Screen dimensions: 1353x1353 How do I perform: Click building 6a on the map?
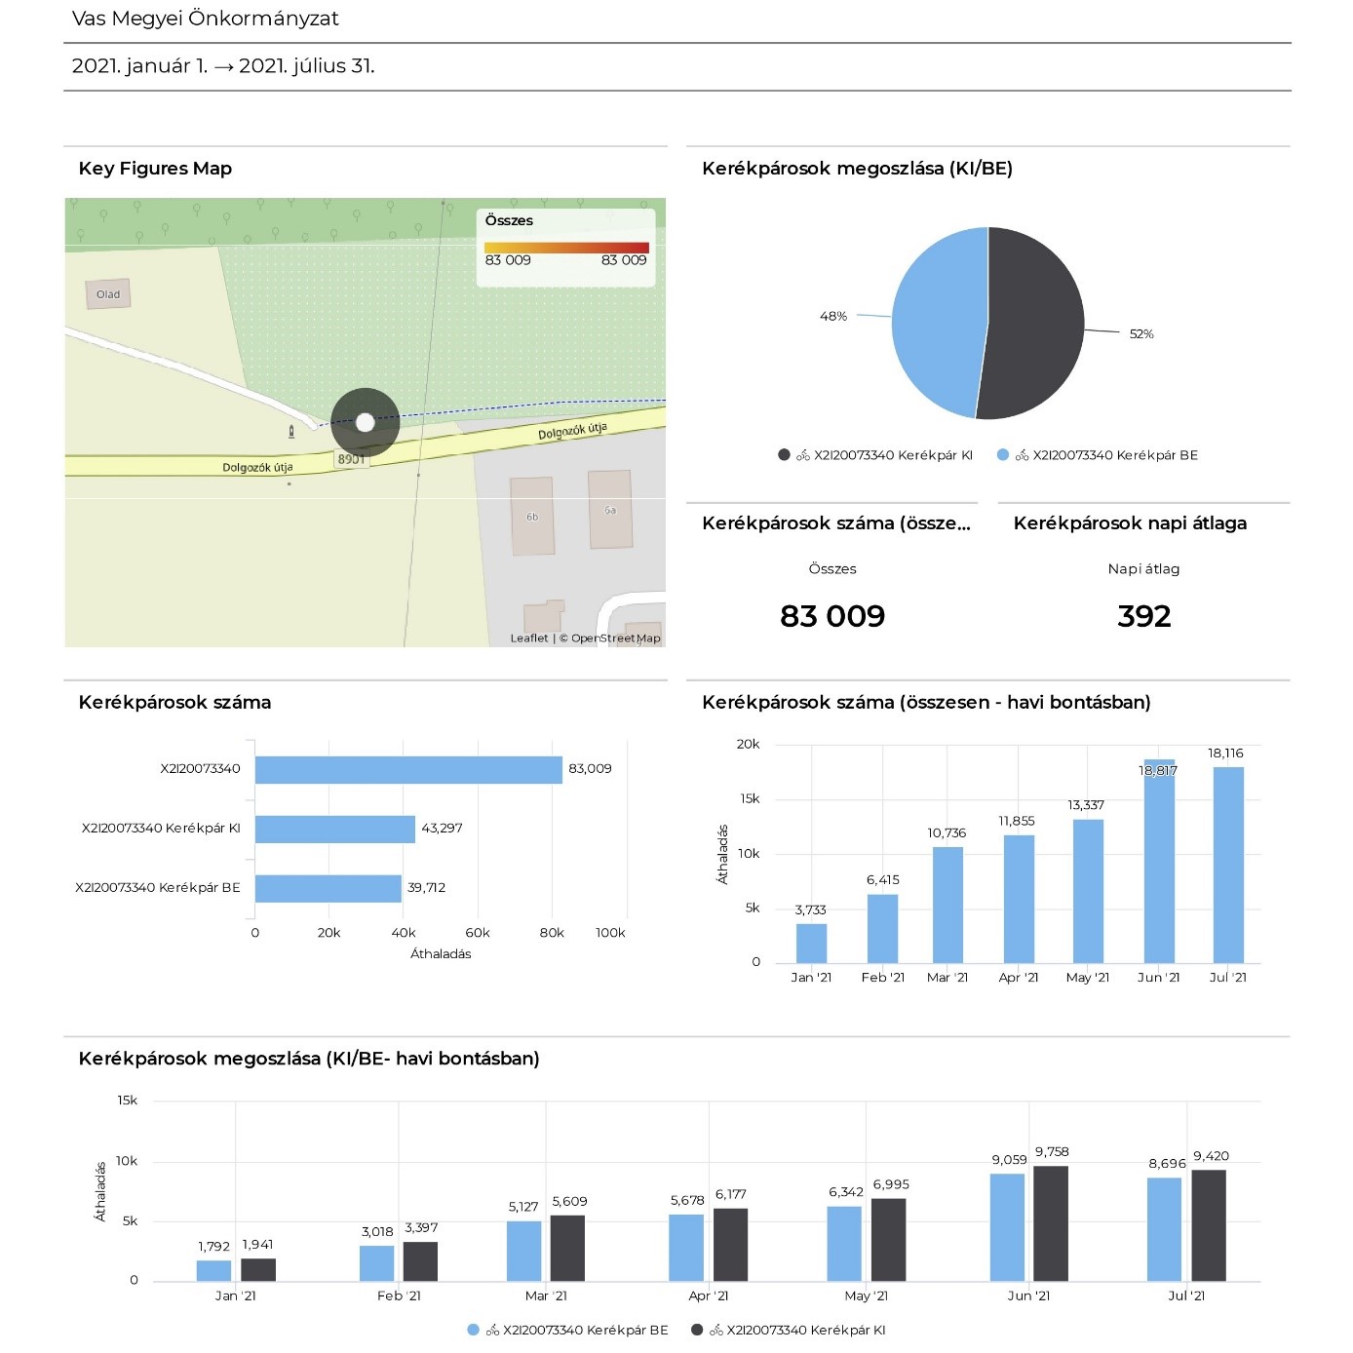[x=610, y=510]
